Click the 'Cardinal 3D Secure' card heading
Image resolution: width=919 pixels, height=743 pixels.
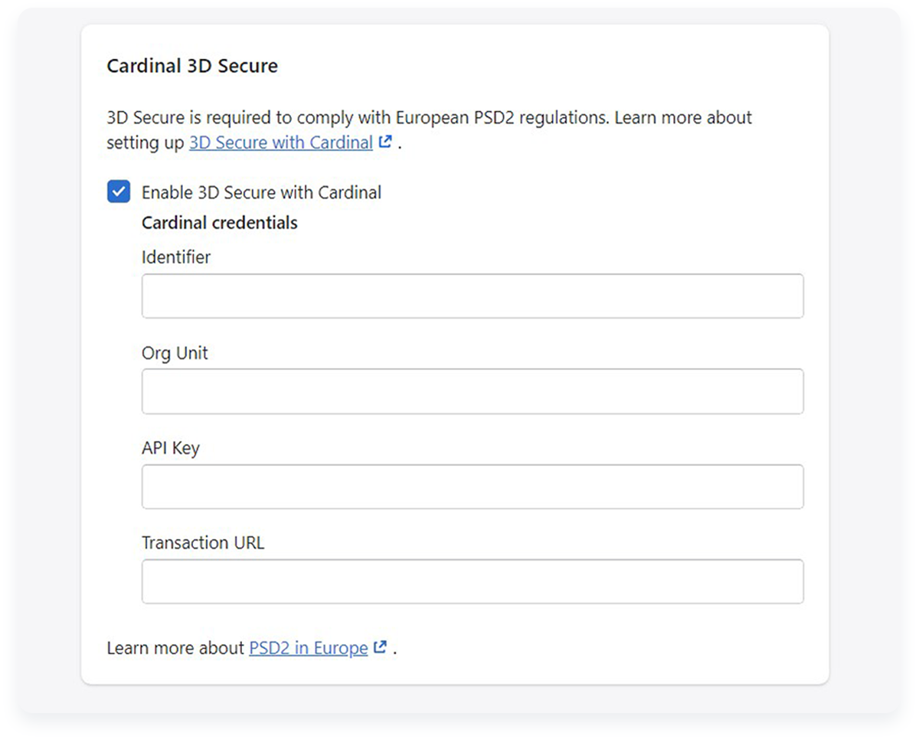pyautogui.click(x=192, y=66)
